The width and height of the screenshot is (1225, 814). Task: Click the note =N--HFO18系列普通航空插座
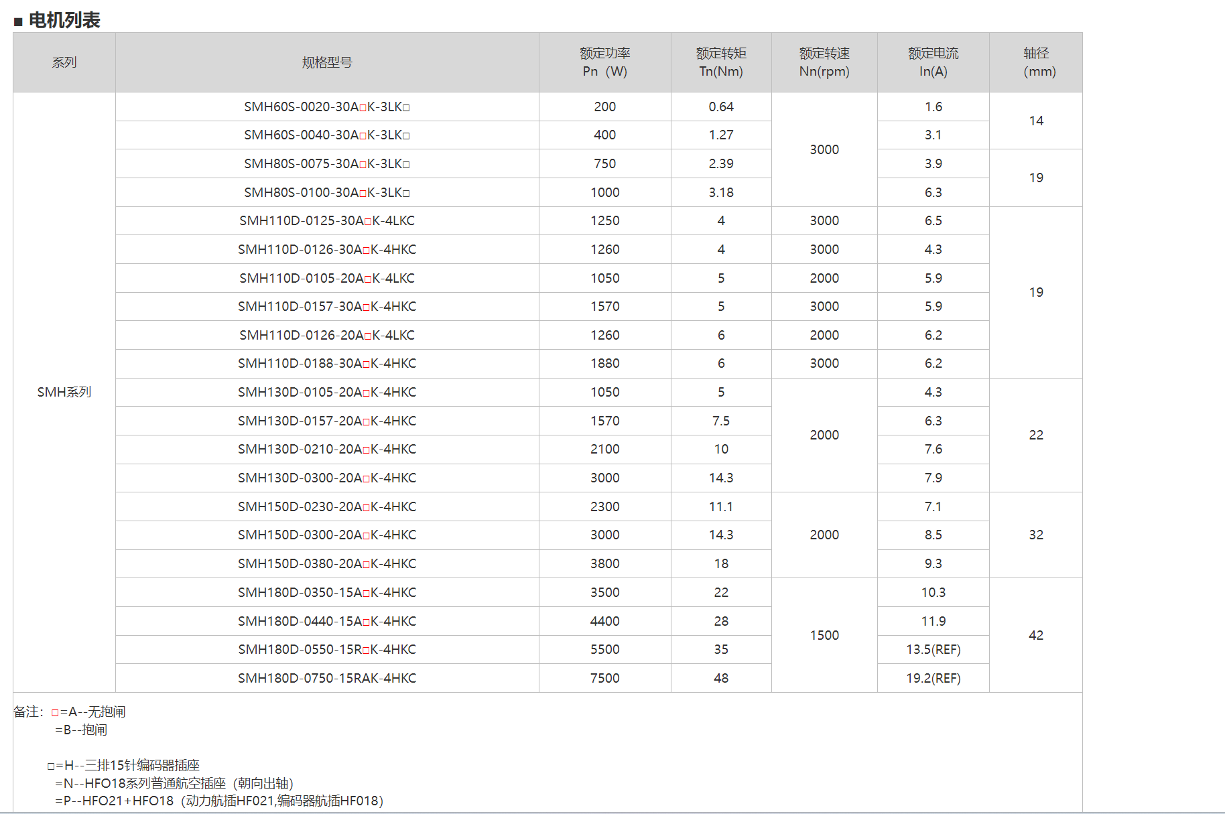[x=174, y=783]
